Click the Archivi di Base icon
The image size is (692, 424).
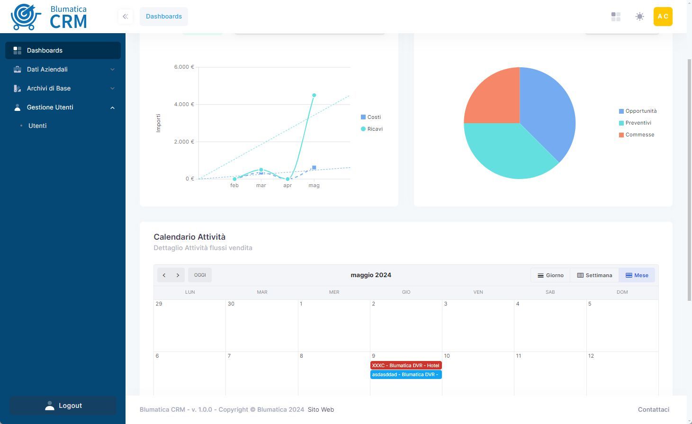tap(18, 88)
